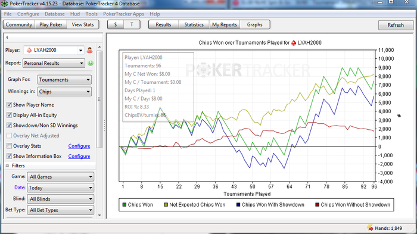Screen dimensions: 417x234
Task: Click Configure link beside Show Information Box
Action: pos(79,157)
